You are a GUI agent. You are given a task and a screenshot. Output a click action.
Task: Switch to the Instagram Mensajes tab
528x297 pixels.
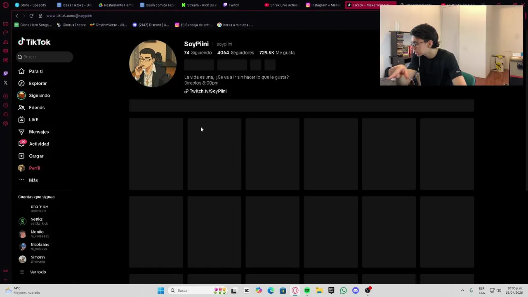click(x=323, y=5)
